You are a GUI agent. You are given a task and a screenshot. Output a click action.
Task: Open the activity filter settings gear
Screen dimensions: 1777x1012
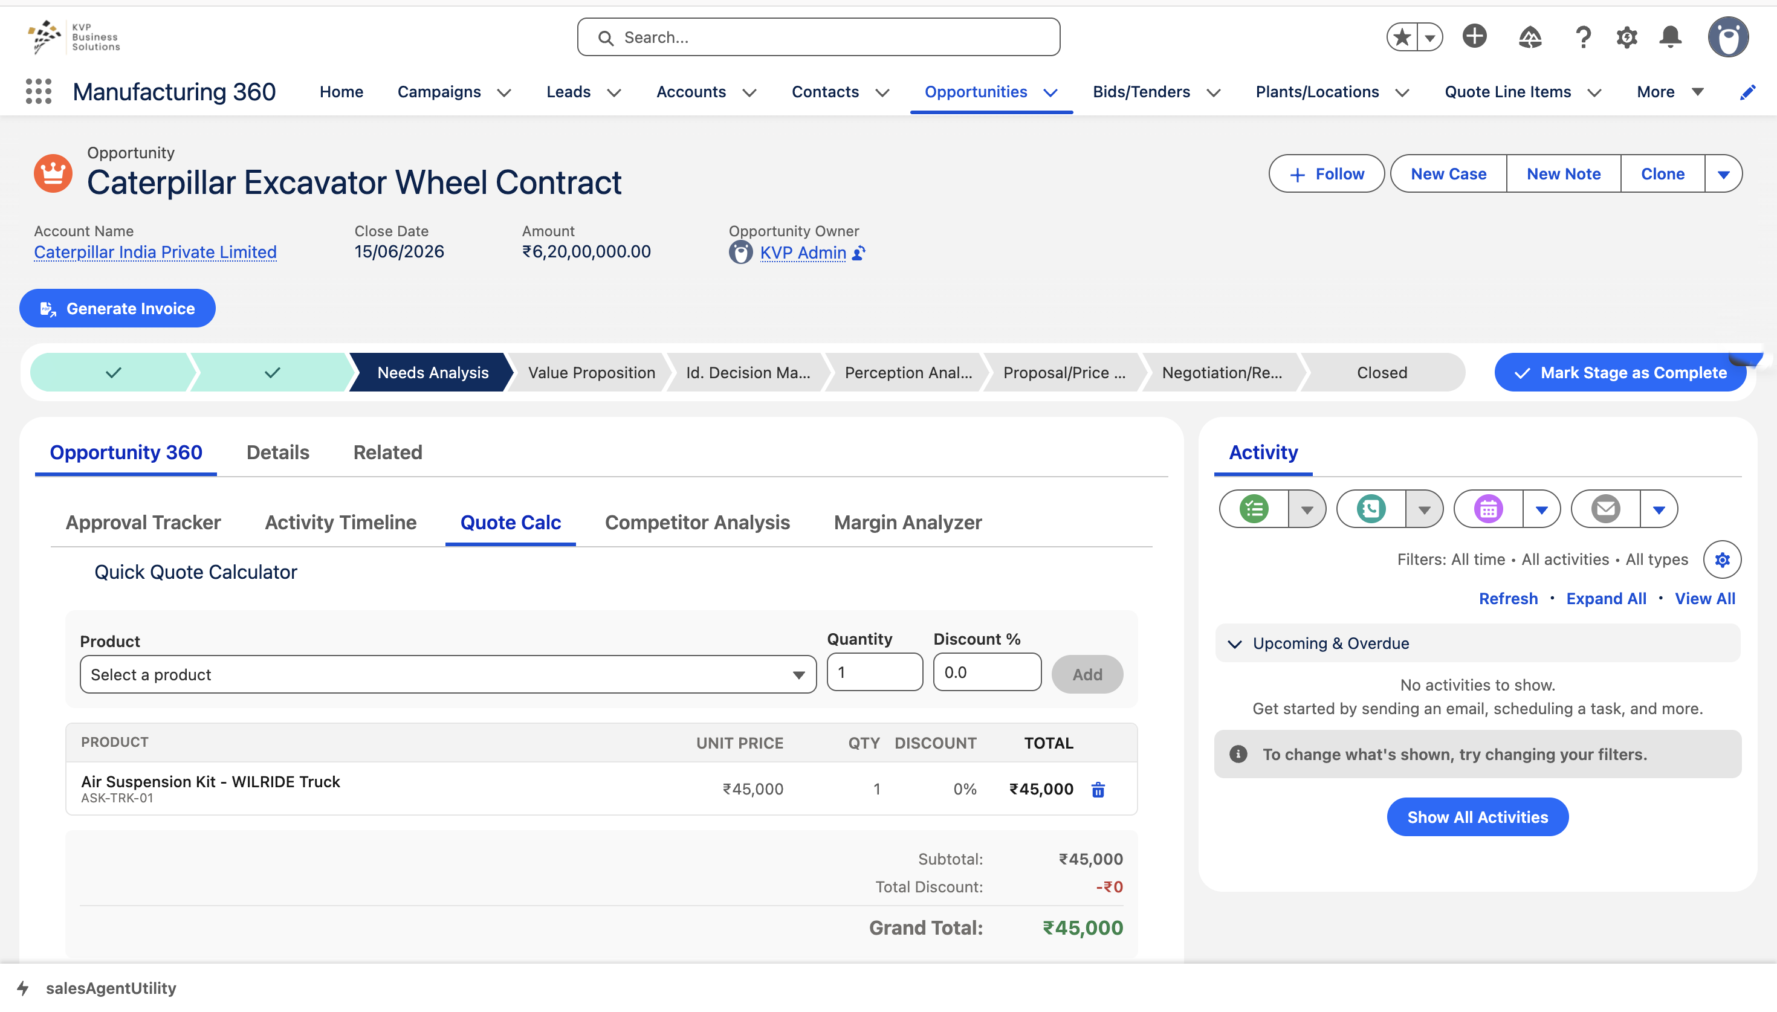(1721, 559)
